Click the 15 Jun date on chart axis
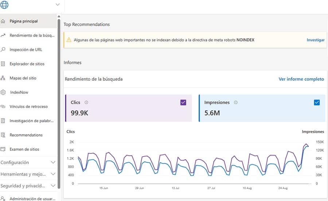This screenshot has width=328, height=201. [104, 188]
